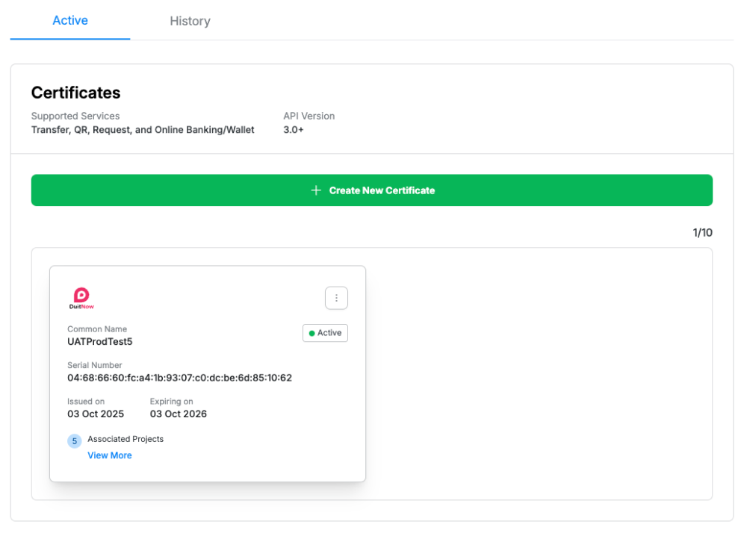The height and width of the screenshot is (533, 747).
Task: Click the blue 5 projects count badge
Action: 75,441
